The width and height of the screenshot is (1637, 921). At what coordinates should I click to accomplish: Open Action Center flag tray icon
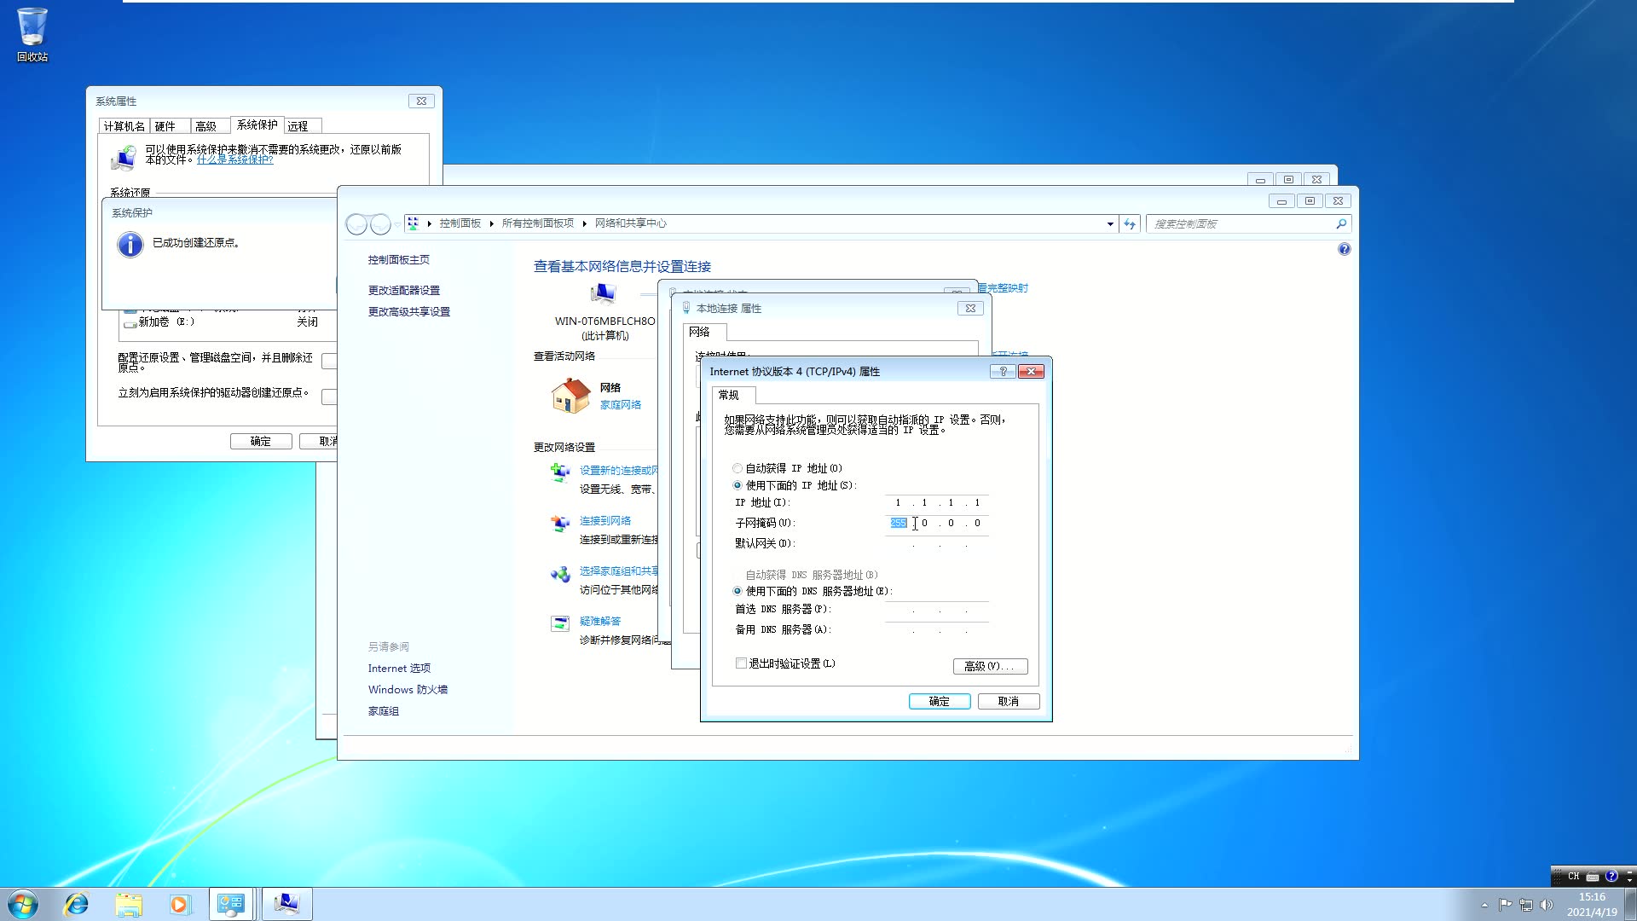click(1505, 905)
